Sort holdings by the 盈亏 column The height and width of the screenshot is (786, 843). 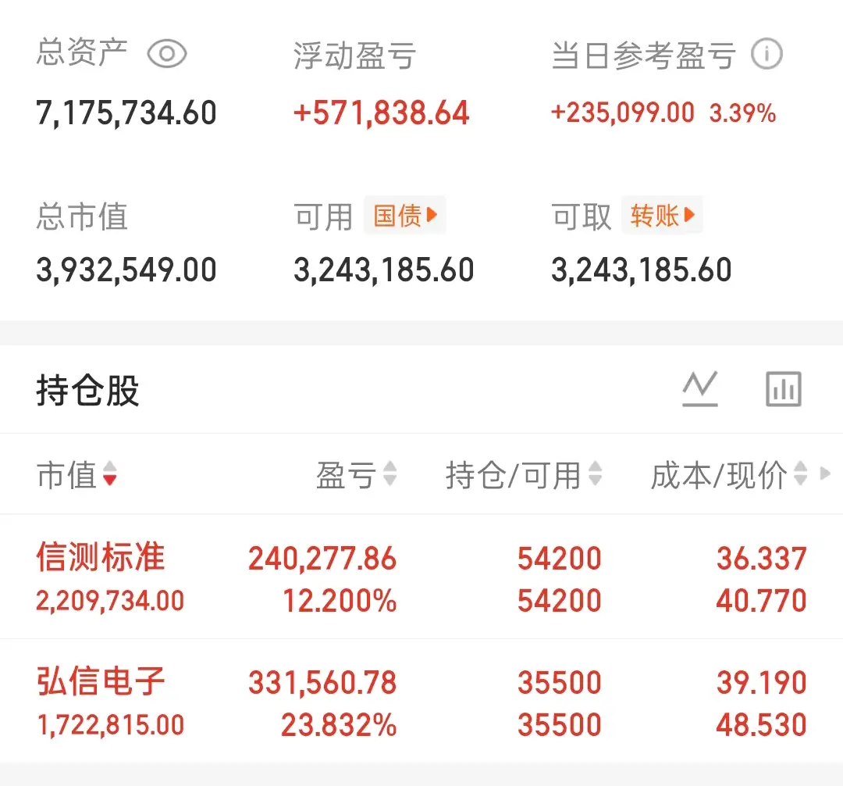coord(357,474)
